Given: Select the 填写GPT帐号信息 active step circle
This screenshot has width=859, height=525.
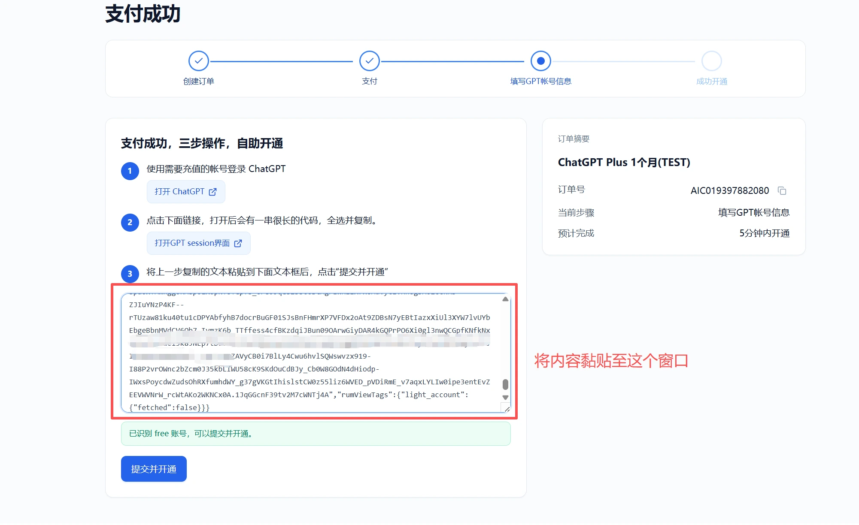Looking at the screenshot, I should (x=540, y=61).
